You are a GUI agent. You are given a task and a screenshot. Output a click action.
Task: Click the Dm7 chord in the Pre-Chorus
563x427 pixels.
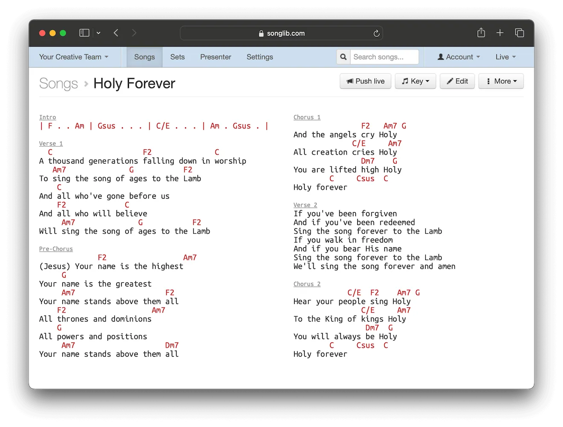172,345
